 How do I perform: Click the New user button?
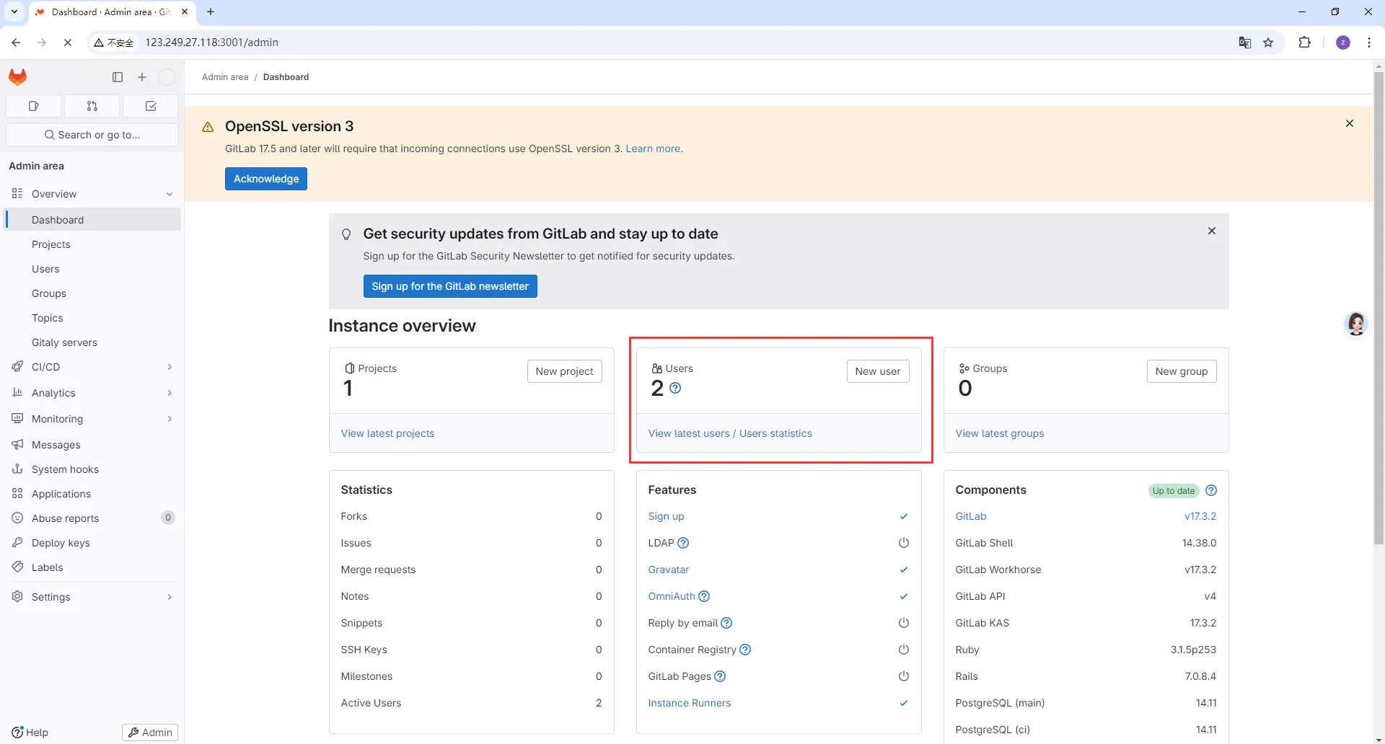(877, 371)
